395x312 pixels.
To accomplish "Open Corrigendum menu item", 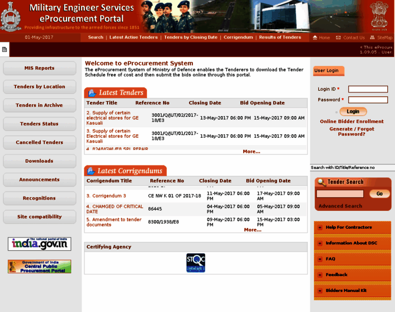I will 239,37.
